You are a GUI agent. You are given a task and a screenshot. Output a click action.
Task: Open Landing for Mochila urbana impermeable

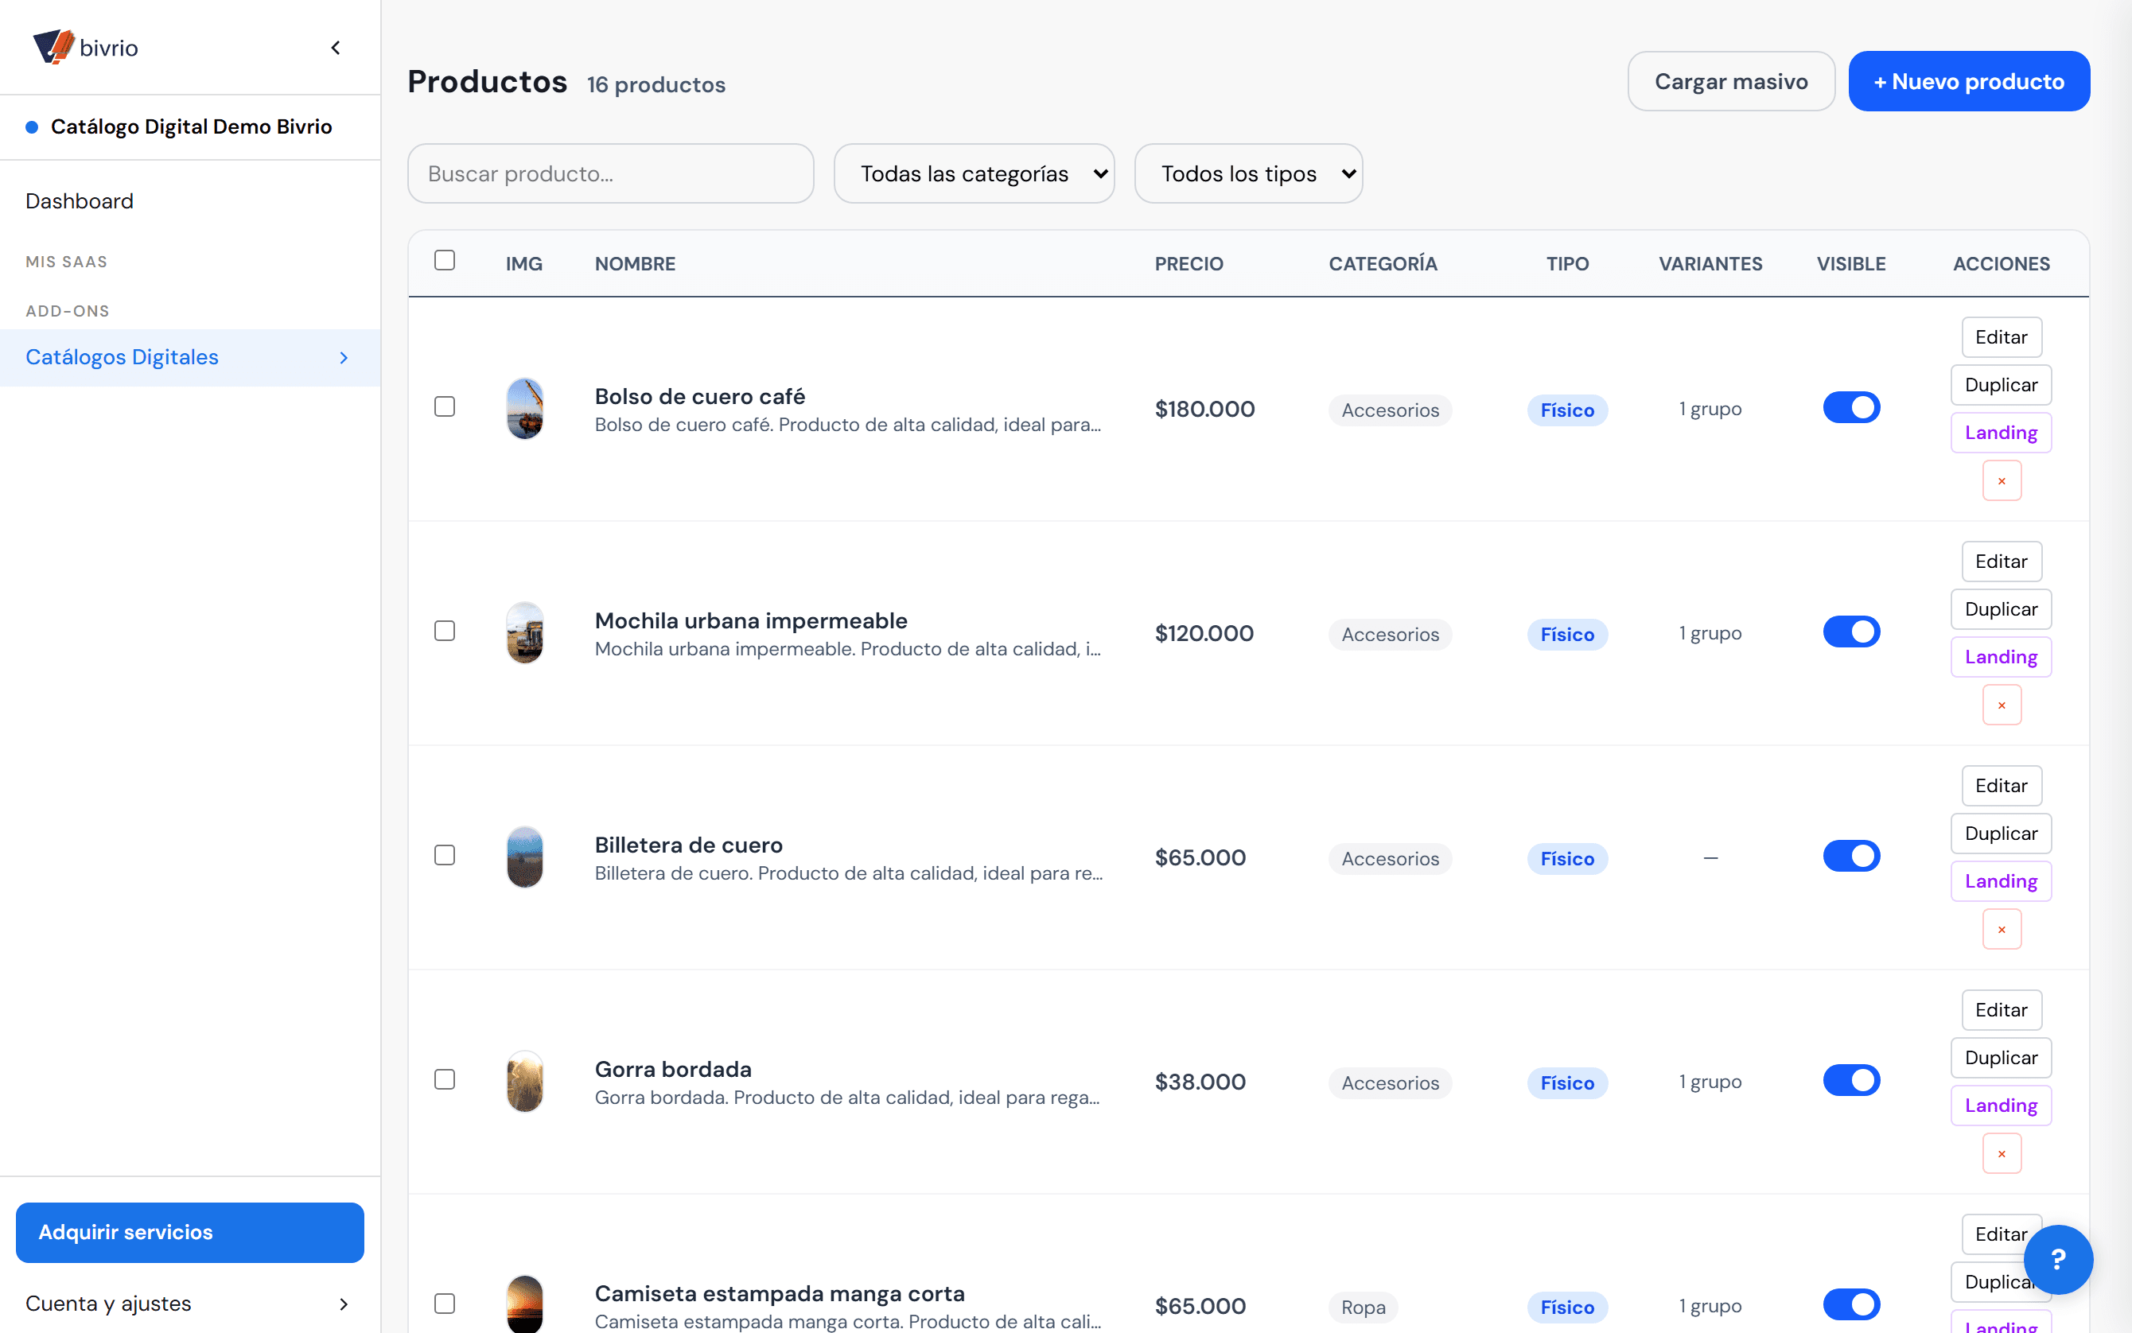point(2002,657)
